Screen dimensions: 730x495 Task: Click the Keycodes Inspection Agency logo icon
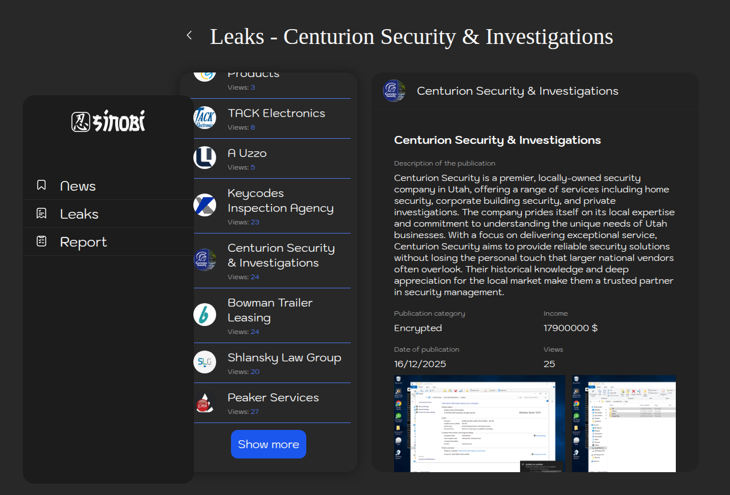[205, 205]
